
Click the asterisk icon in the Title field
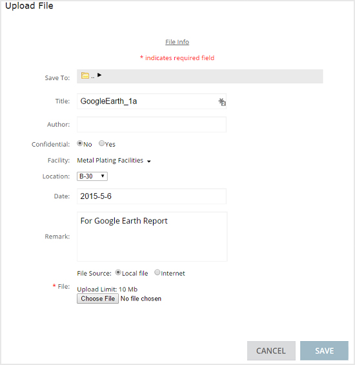tap(222, 102)
